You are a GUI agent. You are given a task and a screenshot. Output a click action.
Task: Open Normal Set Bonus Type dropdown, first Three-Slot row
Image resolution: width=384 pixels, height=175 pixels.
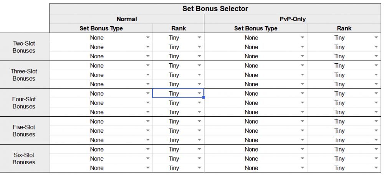pyautogui.click(x=148, y=66)
